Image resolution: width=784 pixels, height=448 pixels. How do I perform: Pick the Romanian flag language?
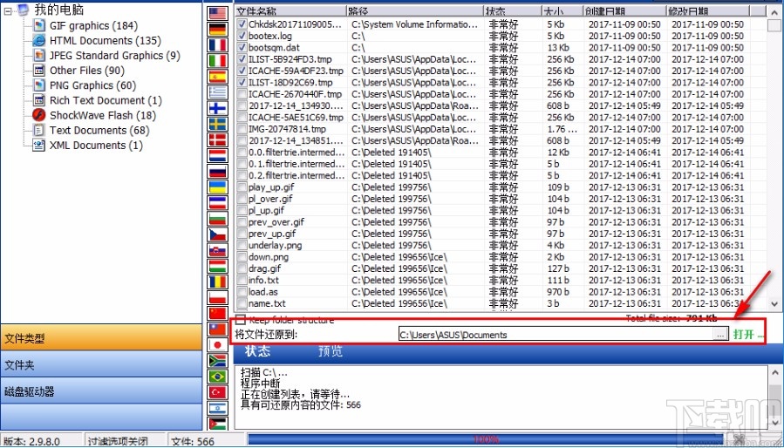point(218,282)
